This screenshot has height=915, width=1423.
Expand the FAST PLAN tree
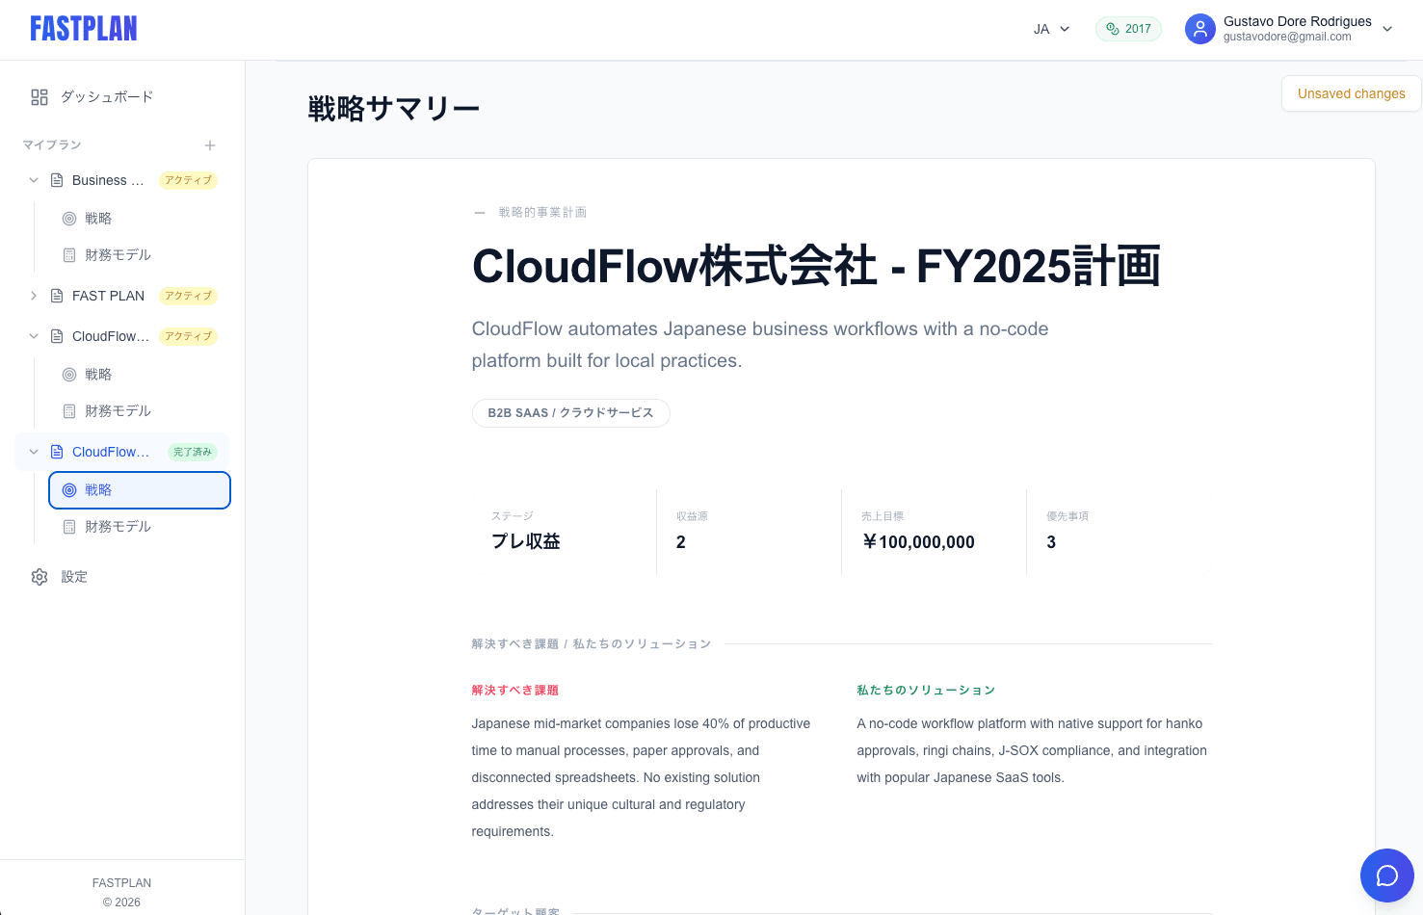point(34,296)
